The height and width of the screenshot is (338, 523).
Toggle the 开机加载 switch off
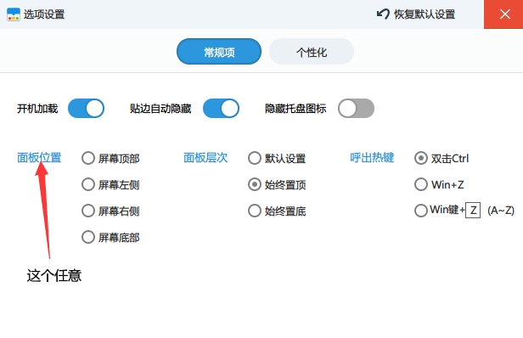[x=86, y=109]
